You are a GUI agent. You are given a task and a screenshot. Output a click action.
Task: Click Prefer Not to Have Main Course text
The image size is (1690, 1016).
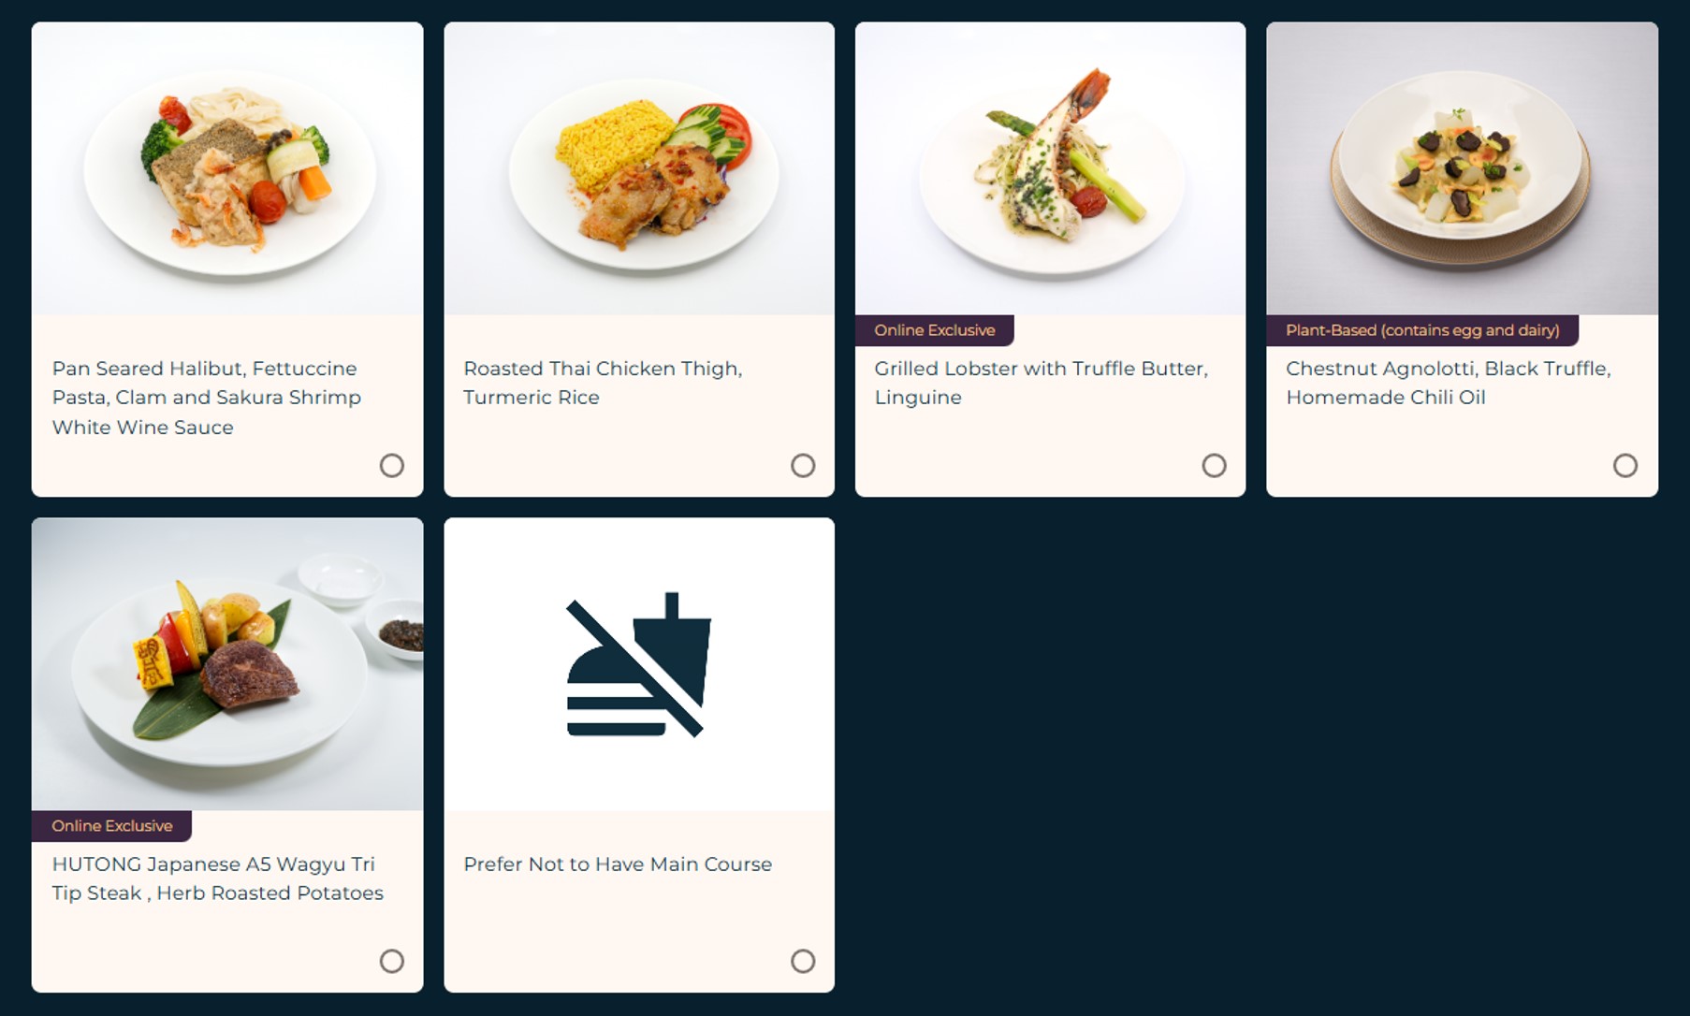pos(618,864)
